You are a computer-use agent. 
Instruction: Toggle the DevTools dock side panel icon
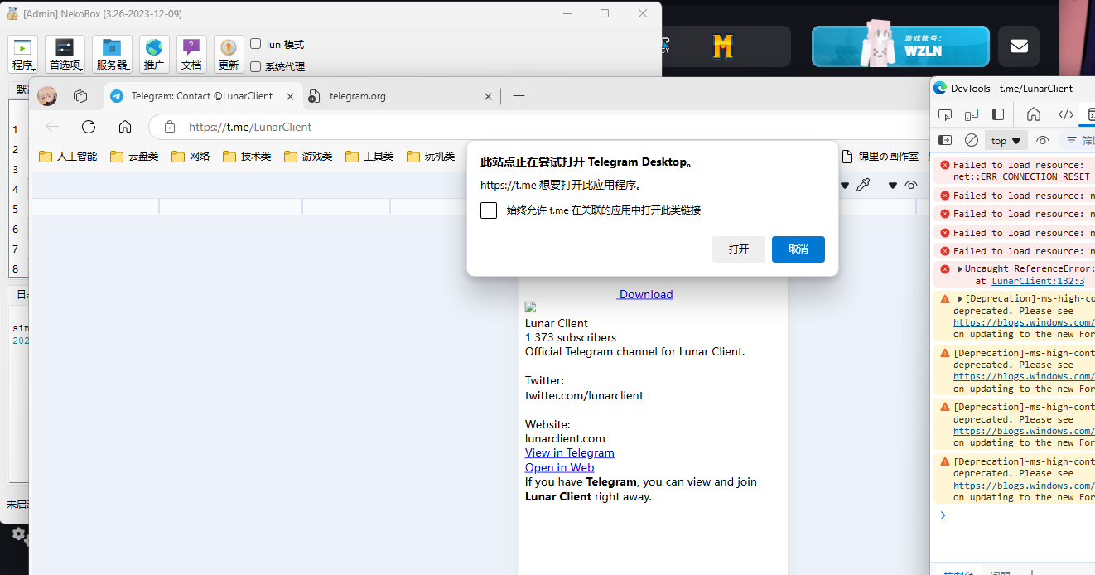(998, 114)
